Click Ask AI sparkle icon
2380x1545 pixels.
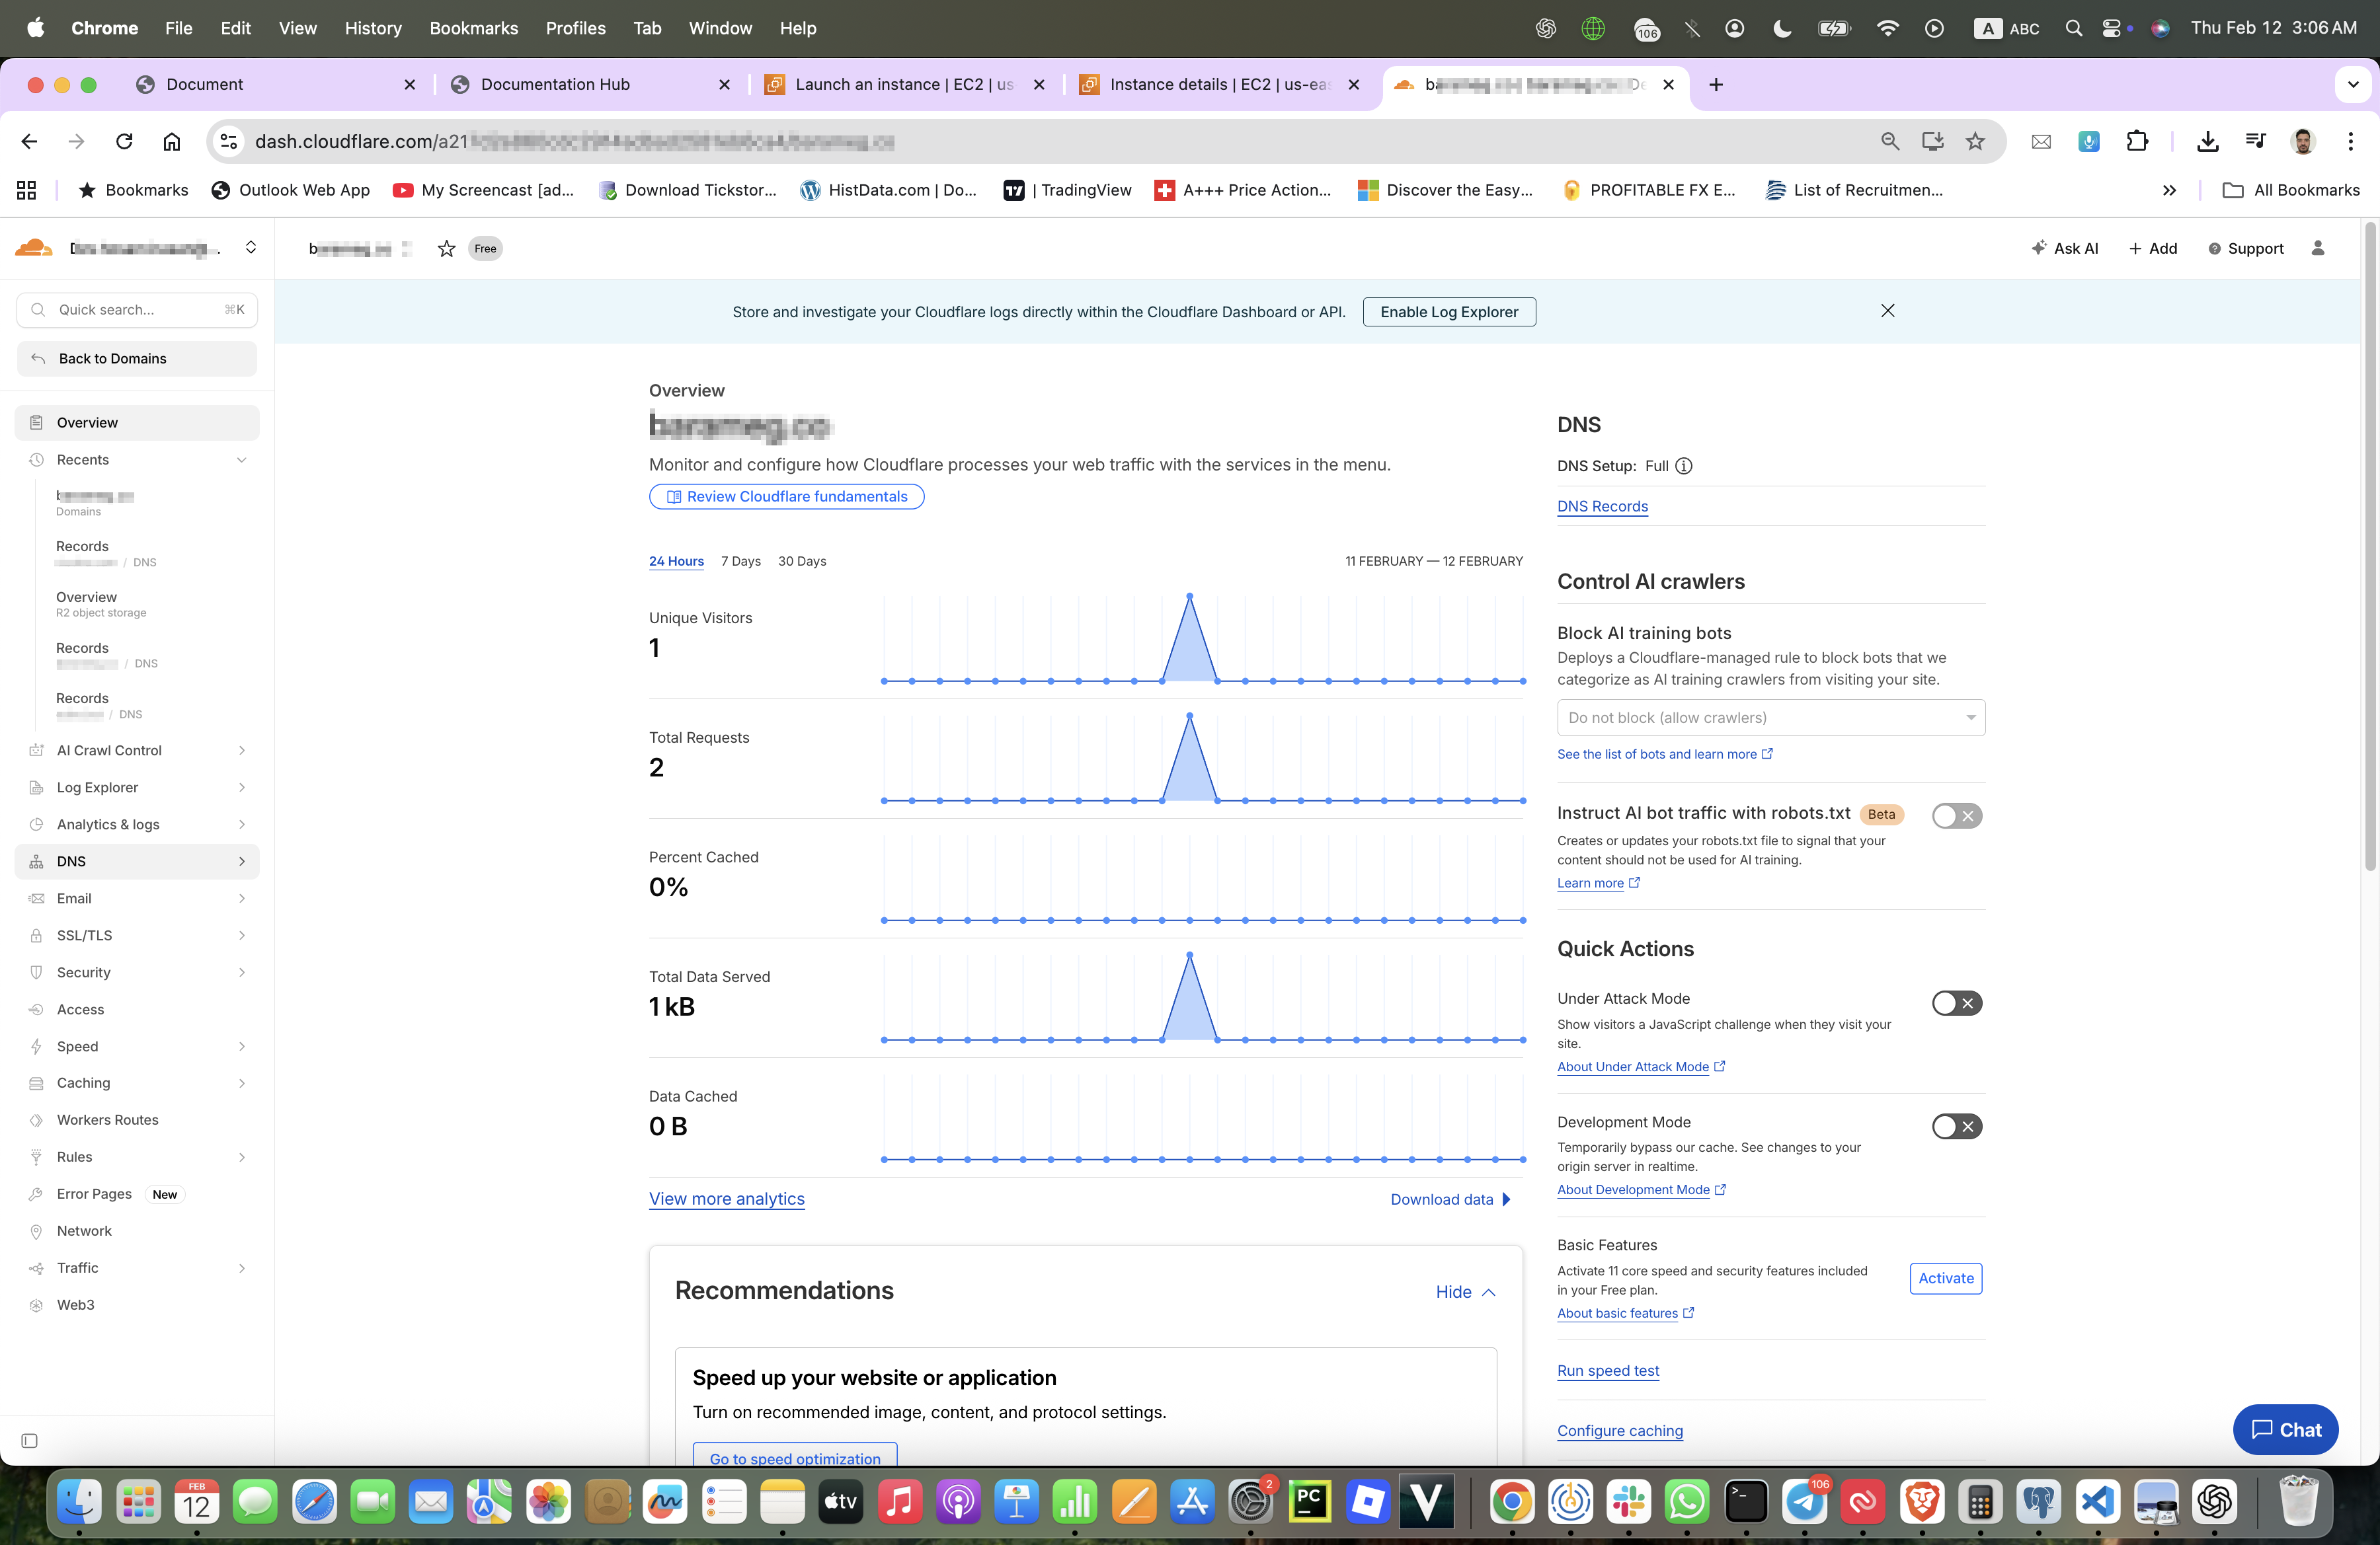(2038, 248)
